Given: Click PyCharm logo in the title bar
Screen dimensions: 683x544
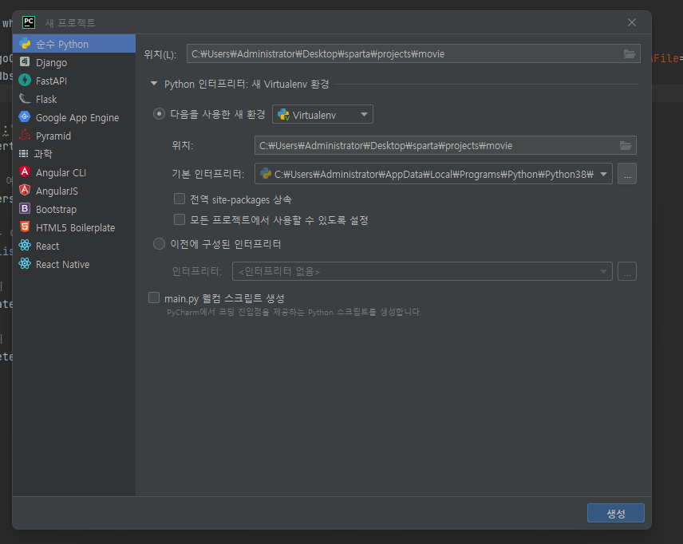Looking at the screenshot, I should pyautogui.click(x=29, y=22).
